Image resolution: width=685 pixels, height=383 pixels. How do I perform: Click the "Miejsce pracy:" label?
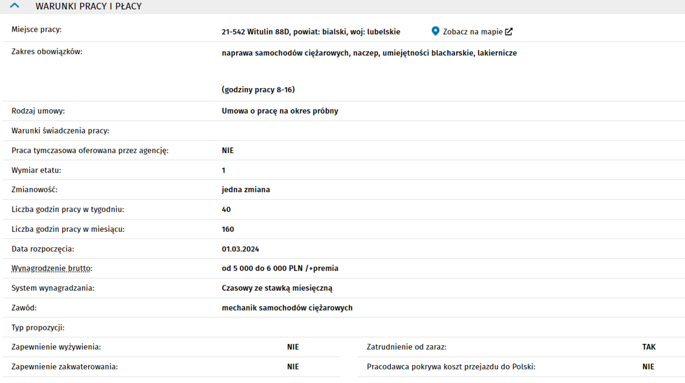point(36,29)
